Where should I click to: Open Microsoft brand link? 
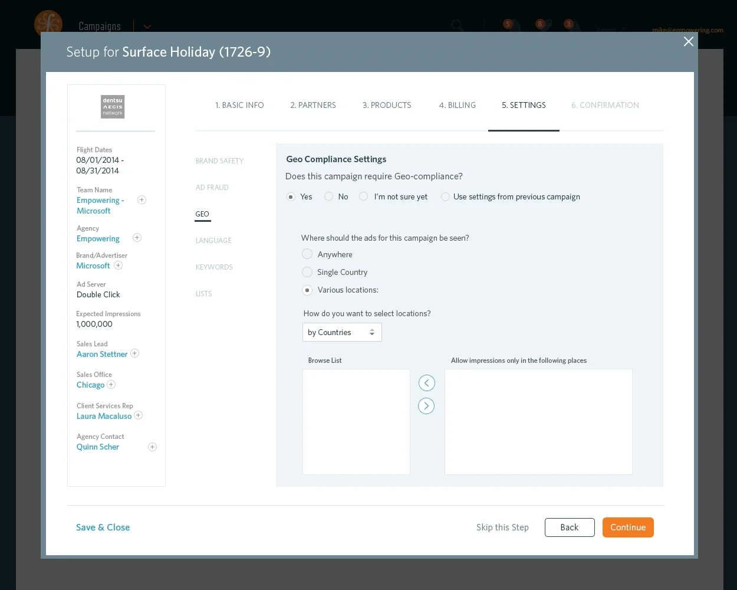click(93, 265)
